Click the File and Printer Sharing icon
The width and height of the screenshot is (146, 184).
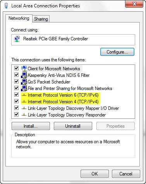24,88
